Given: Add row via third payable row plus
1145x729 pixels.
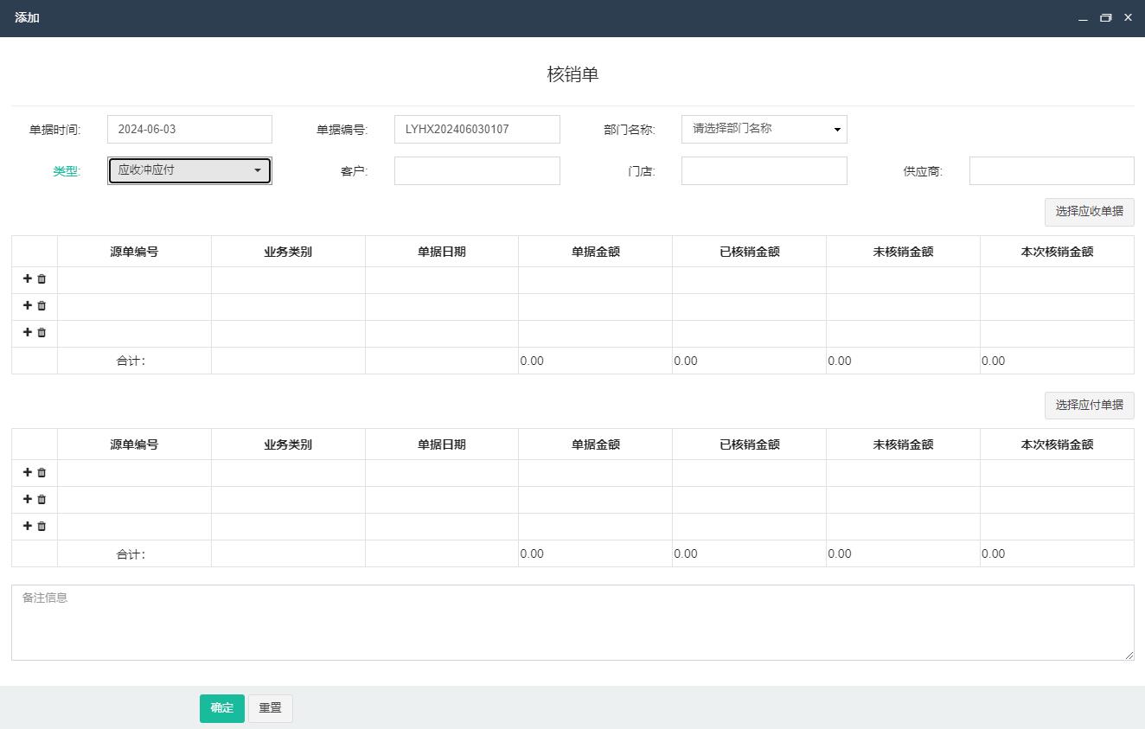Looking at the screenshot, I should click(27, 526).
